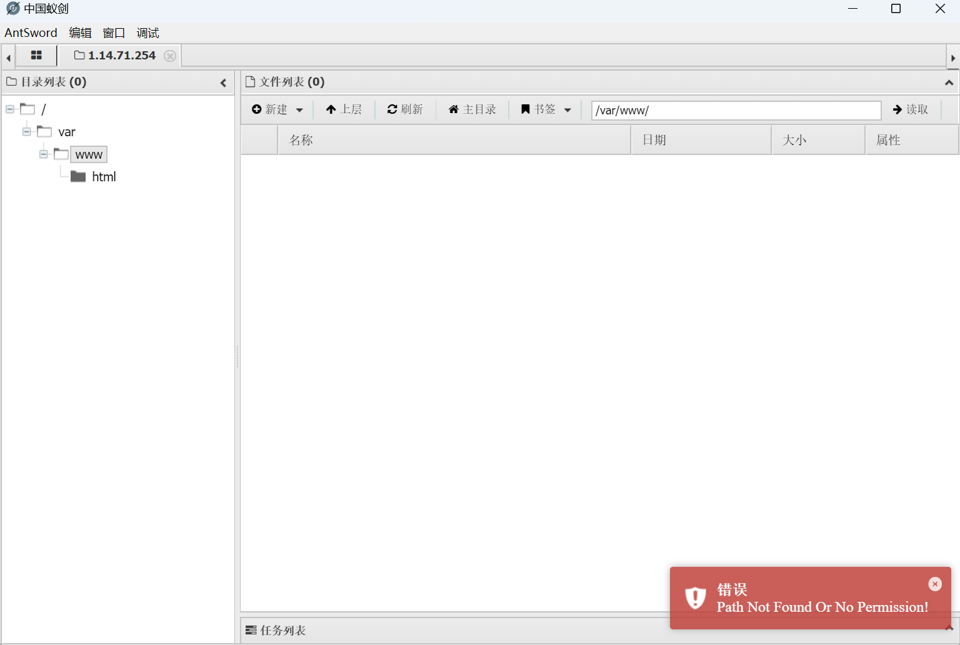Image resolution: width=960 pixels, height=645 pixels.
Task: Collapse the www tree node
Action: [43, 154]
